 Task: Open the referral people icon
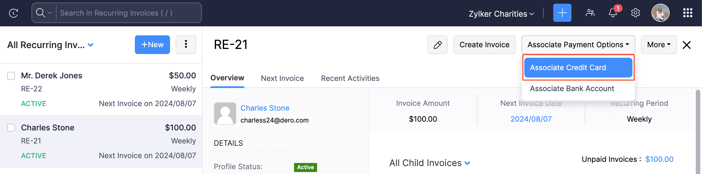coord(590,13)
